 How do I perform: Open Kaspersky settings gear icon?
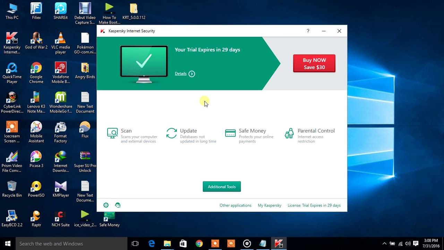click(106, 205)
